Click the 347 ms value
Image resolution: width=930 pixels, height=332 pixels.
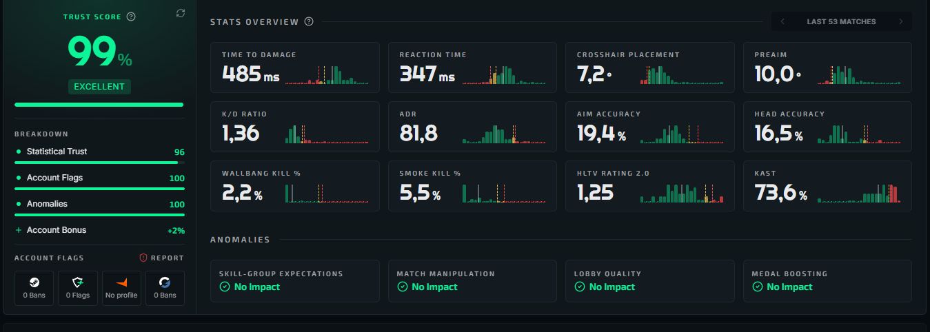coord(427,74)
